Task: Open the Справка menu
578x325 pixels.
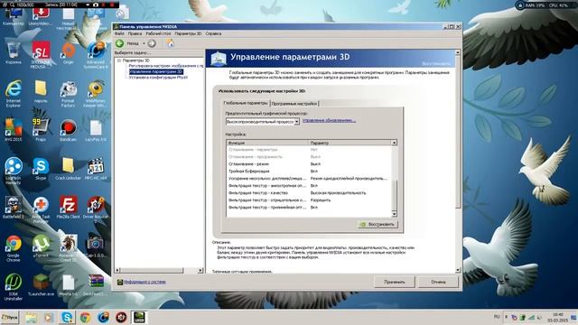Action: coord(213,33)
